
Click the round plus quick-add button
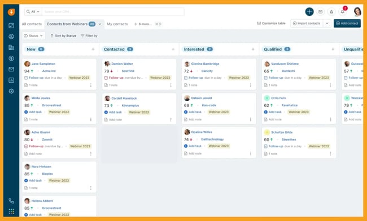pyautogui.click(x=309, y=11)
